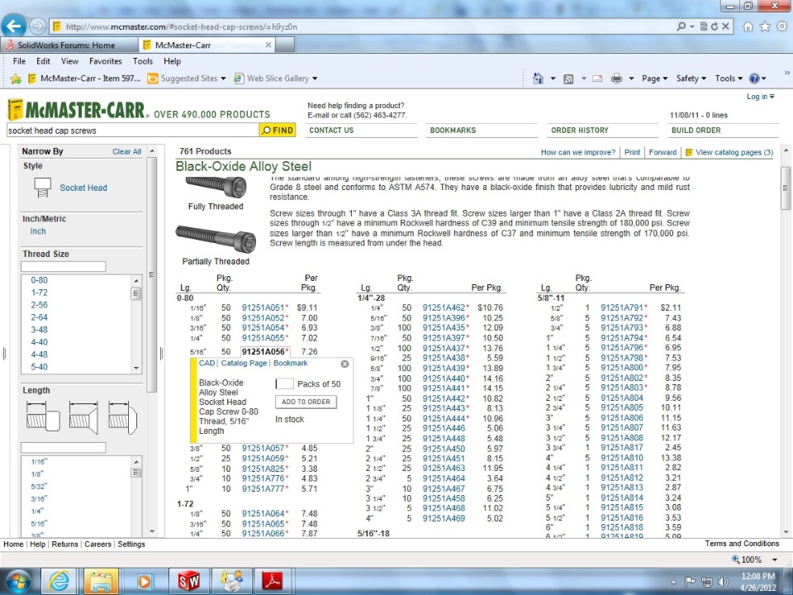The width and height of the screenshot is (793, 595).
Task: Click the Partially Threaded screw image
Action: pos(216,239)
